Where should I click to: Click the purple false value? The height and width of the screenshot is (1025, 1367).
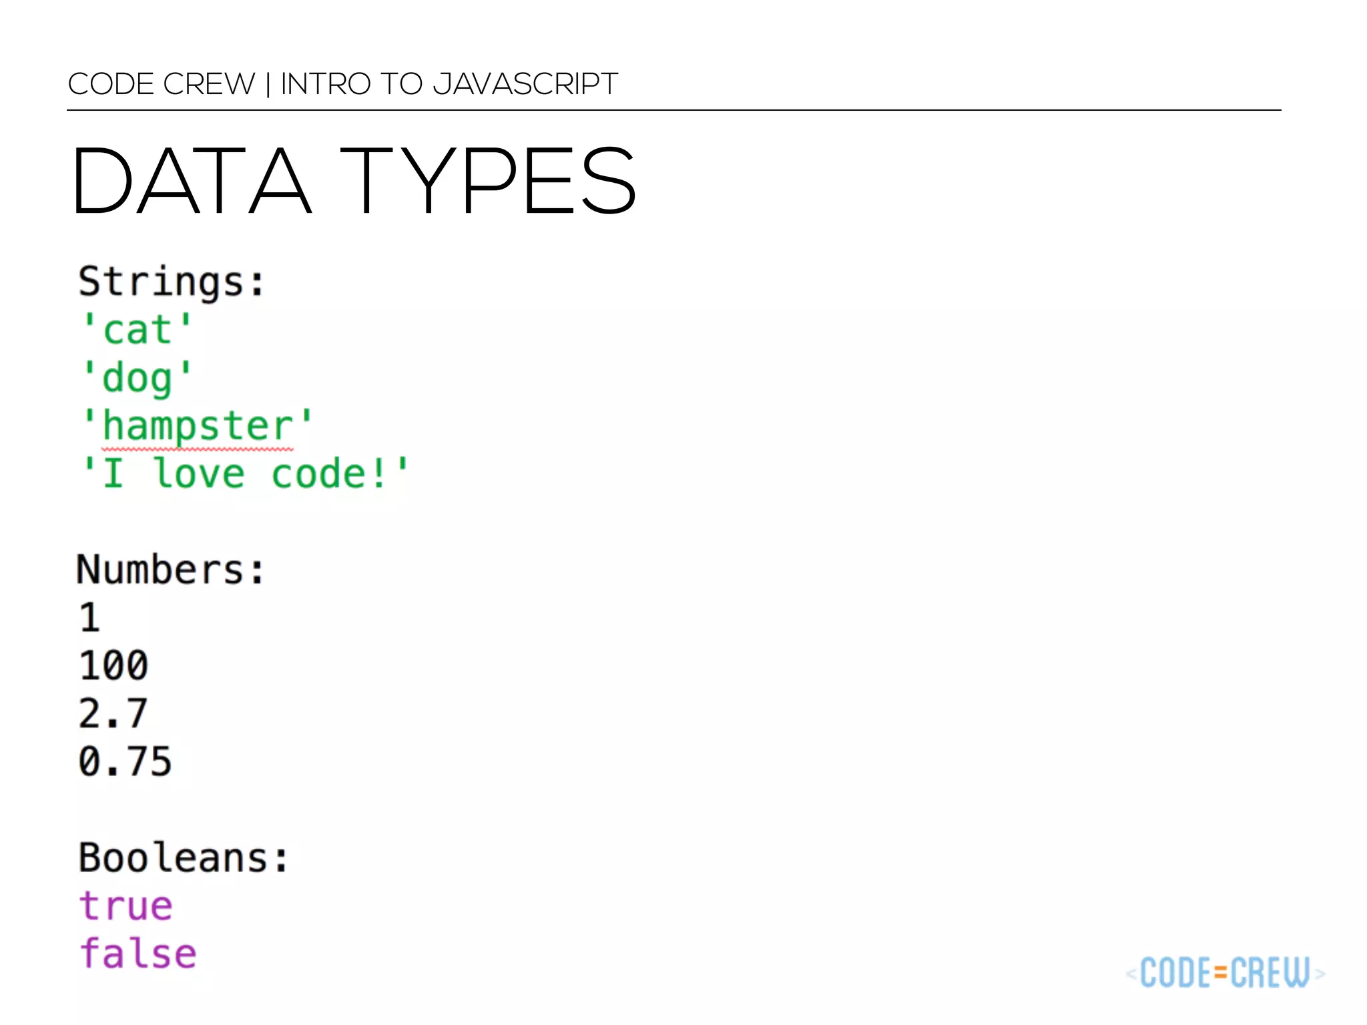(x=138, y=954)
